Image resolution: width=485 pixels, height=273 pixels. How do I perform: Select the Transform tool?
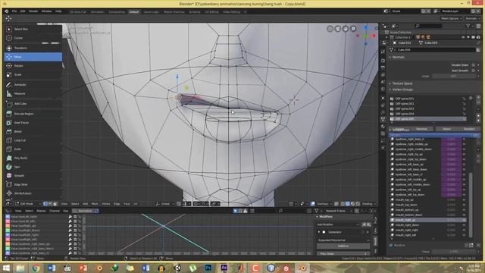tap(33, 48)
